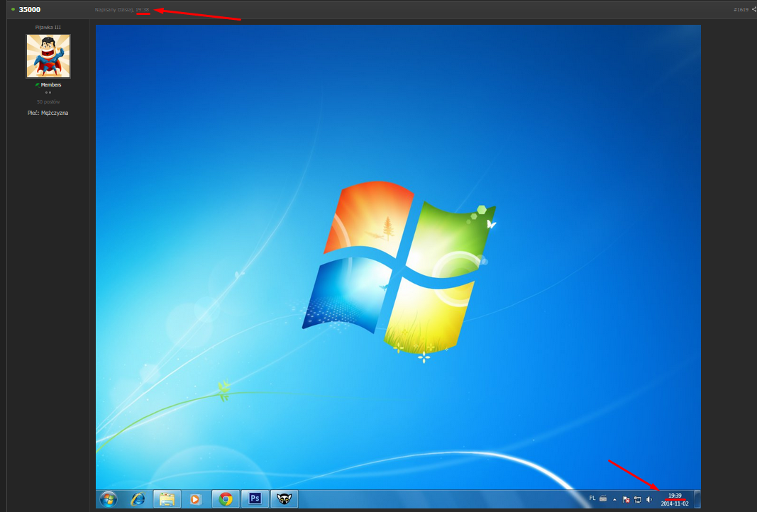Image resolution: width=757 pixels, height=512 pixels.
Task: Click the Show desktop strip
Action: click(x=697, y=499)
